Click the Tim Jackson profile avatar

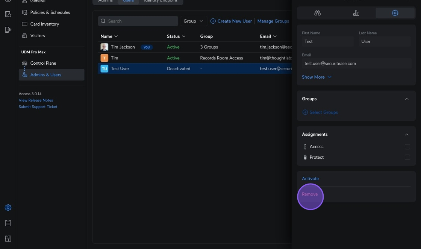pyautogui.click(x=104, y=47)
